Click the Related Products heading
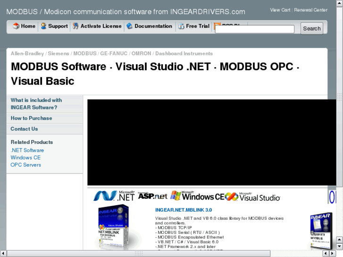Screen dimensions: 343x257 click(32, 142)
